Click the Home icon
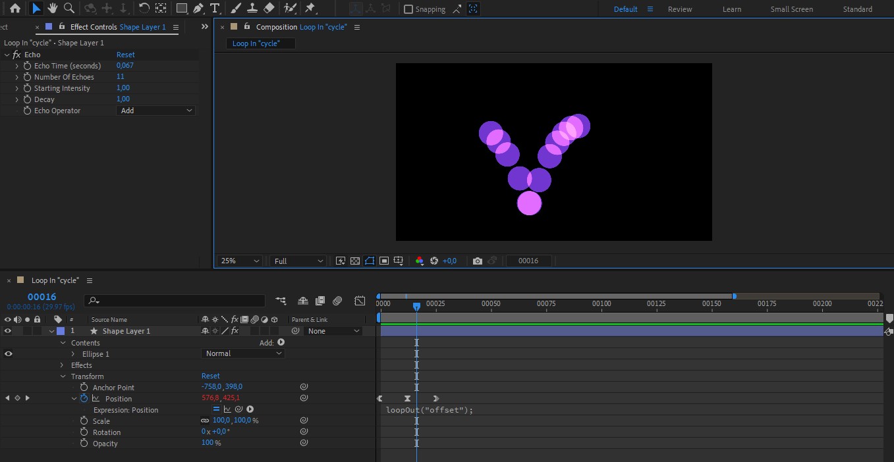This screenshot has height=462, width=894. pos(14,9)
